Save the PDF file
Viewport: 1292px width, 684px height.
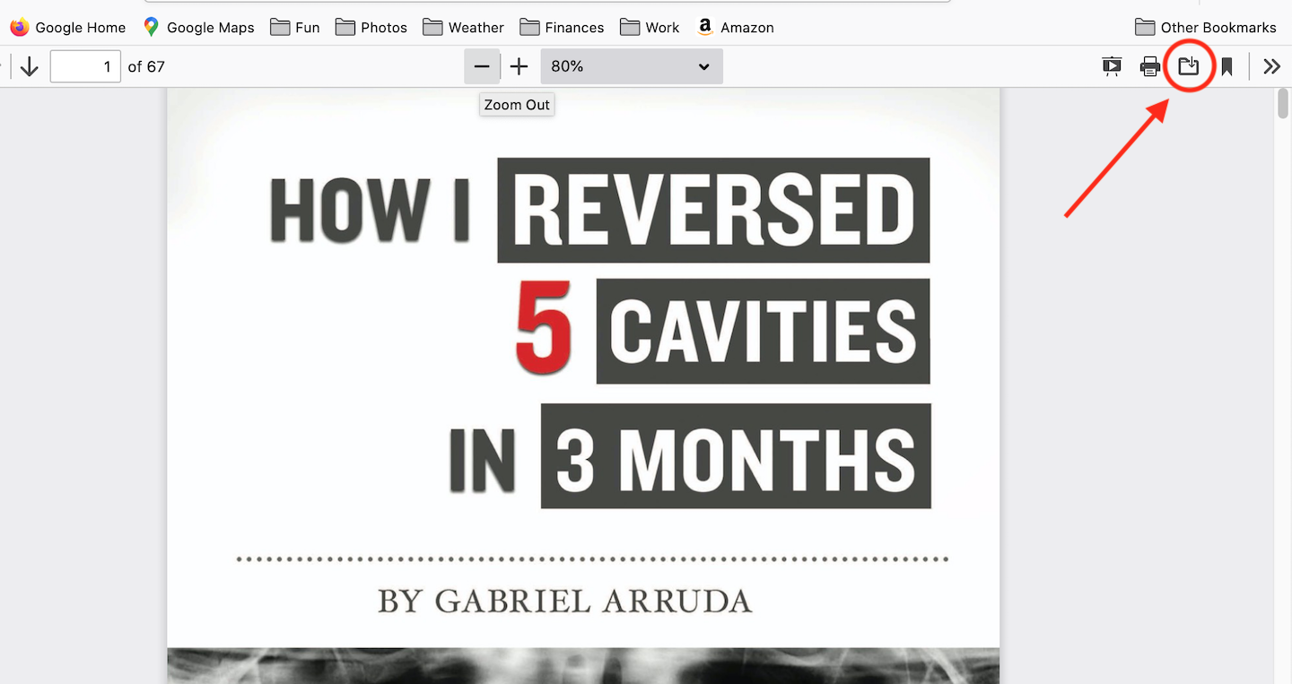click(1189, 65)
